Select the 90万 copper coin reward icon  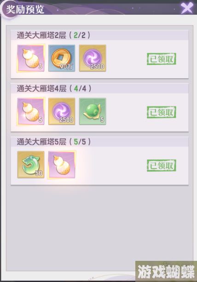coord(62,58)
